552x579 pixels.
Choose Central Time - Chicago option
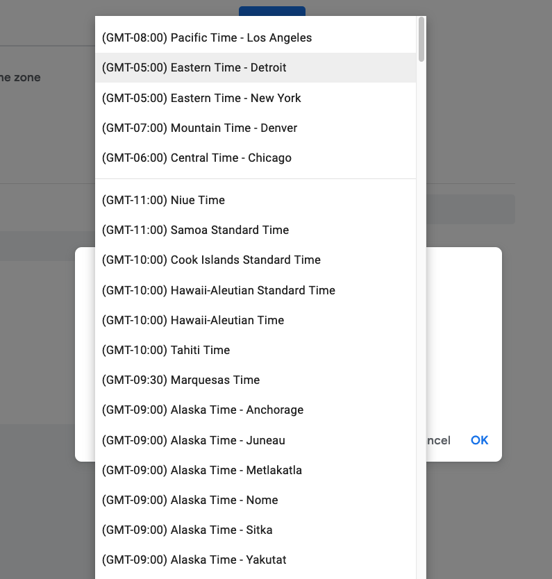click(196, 158)
